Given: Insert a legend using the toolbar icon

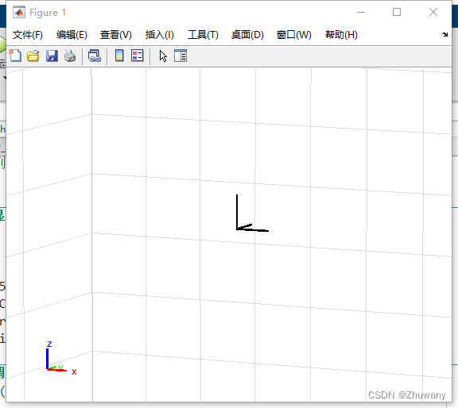Looking at the screenshot, I should tap(137, 56).
